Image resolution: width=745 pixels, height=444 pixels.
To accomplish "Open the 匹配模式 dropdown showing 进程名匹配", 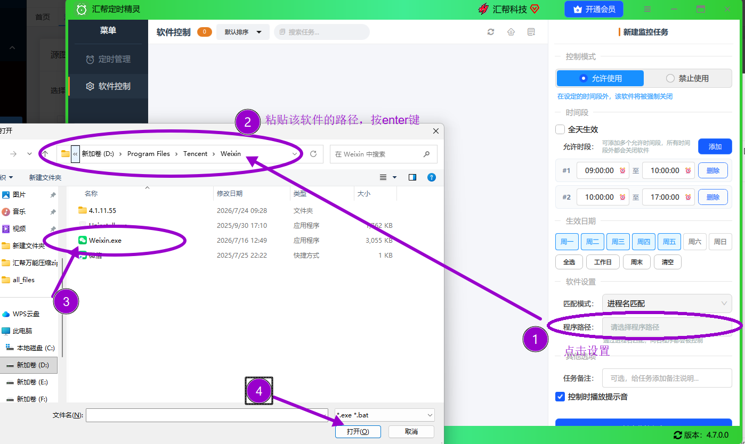I will coord(667,303).
